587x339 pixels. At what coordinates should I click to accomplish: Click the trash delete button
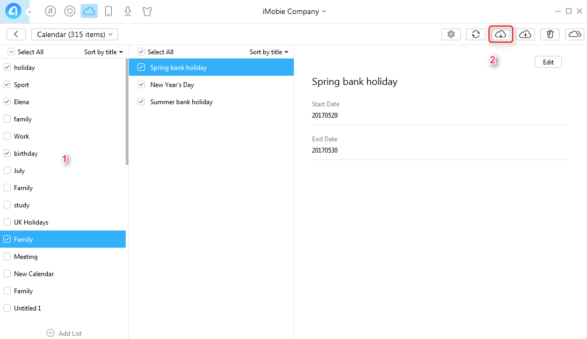(x=550, y=34)
